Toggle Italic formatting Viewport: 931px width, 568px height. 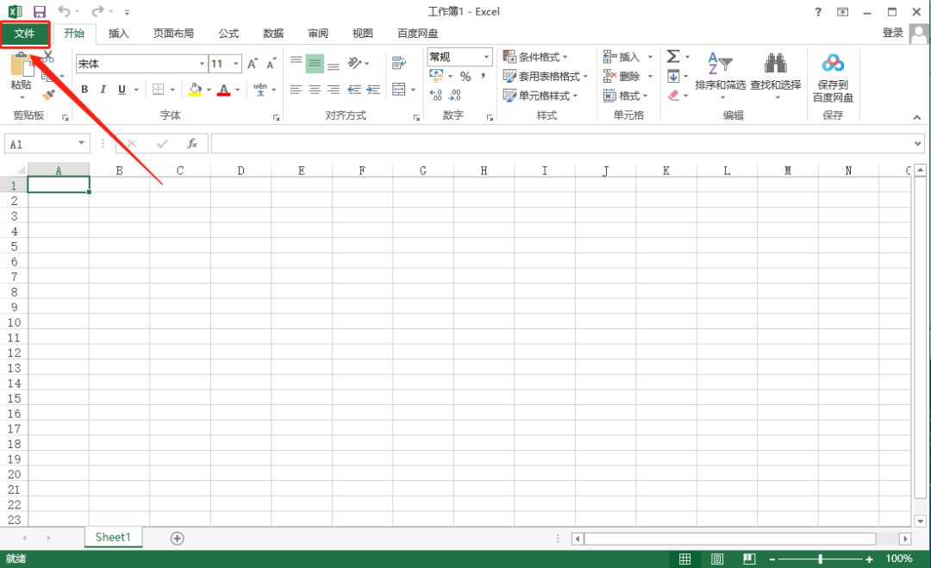(x=103, y=90)
